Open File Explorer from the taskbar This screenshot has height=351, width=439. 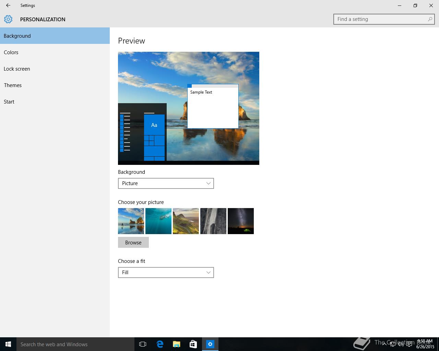click(177, 344)
